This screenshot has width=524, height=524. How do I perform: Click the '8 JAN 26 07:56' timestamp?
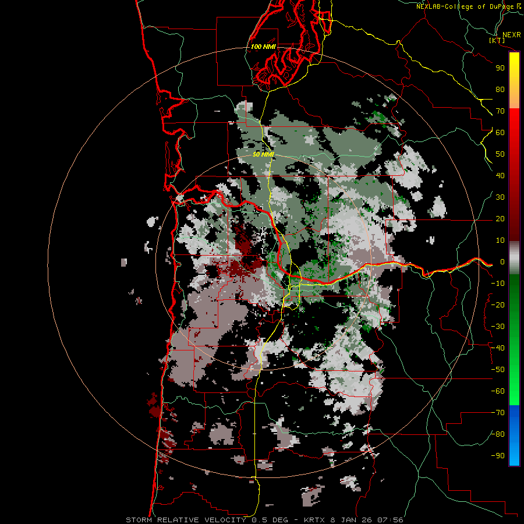[367, 520]
